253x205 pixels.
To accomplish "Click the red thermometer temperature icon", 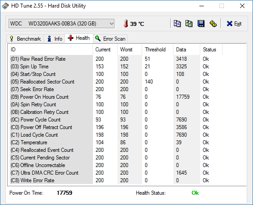I will click(126, 24).
